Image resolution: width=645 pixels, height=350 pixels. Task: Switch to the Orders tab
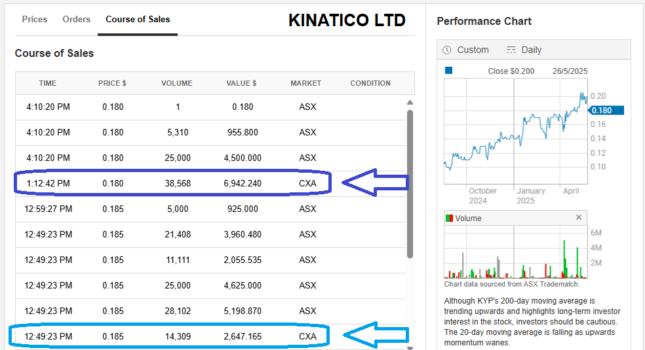77,19
